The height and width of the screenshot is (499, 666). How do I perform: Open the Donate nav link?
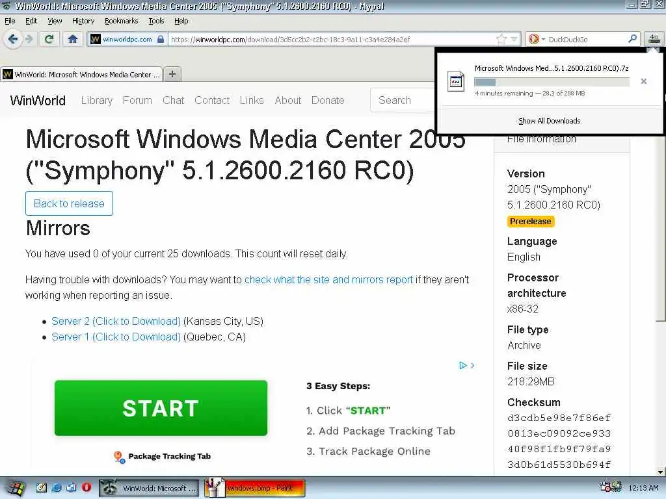(328, 101)
